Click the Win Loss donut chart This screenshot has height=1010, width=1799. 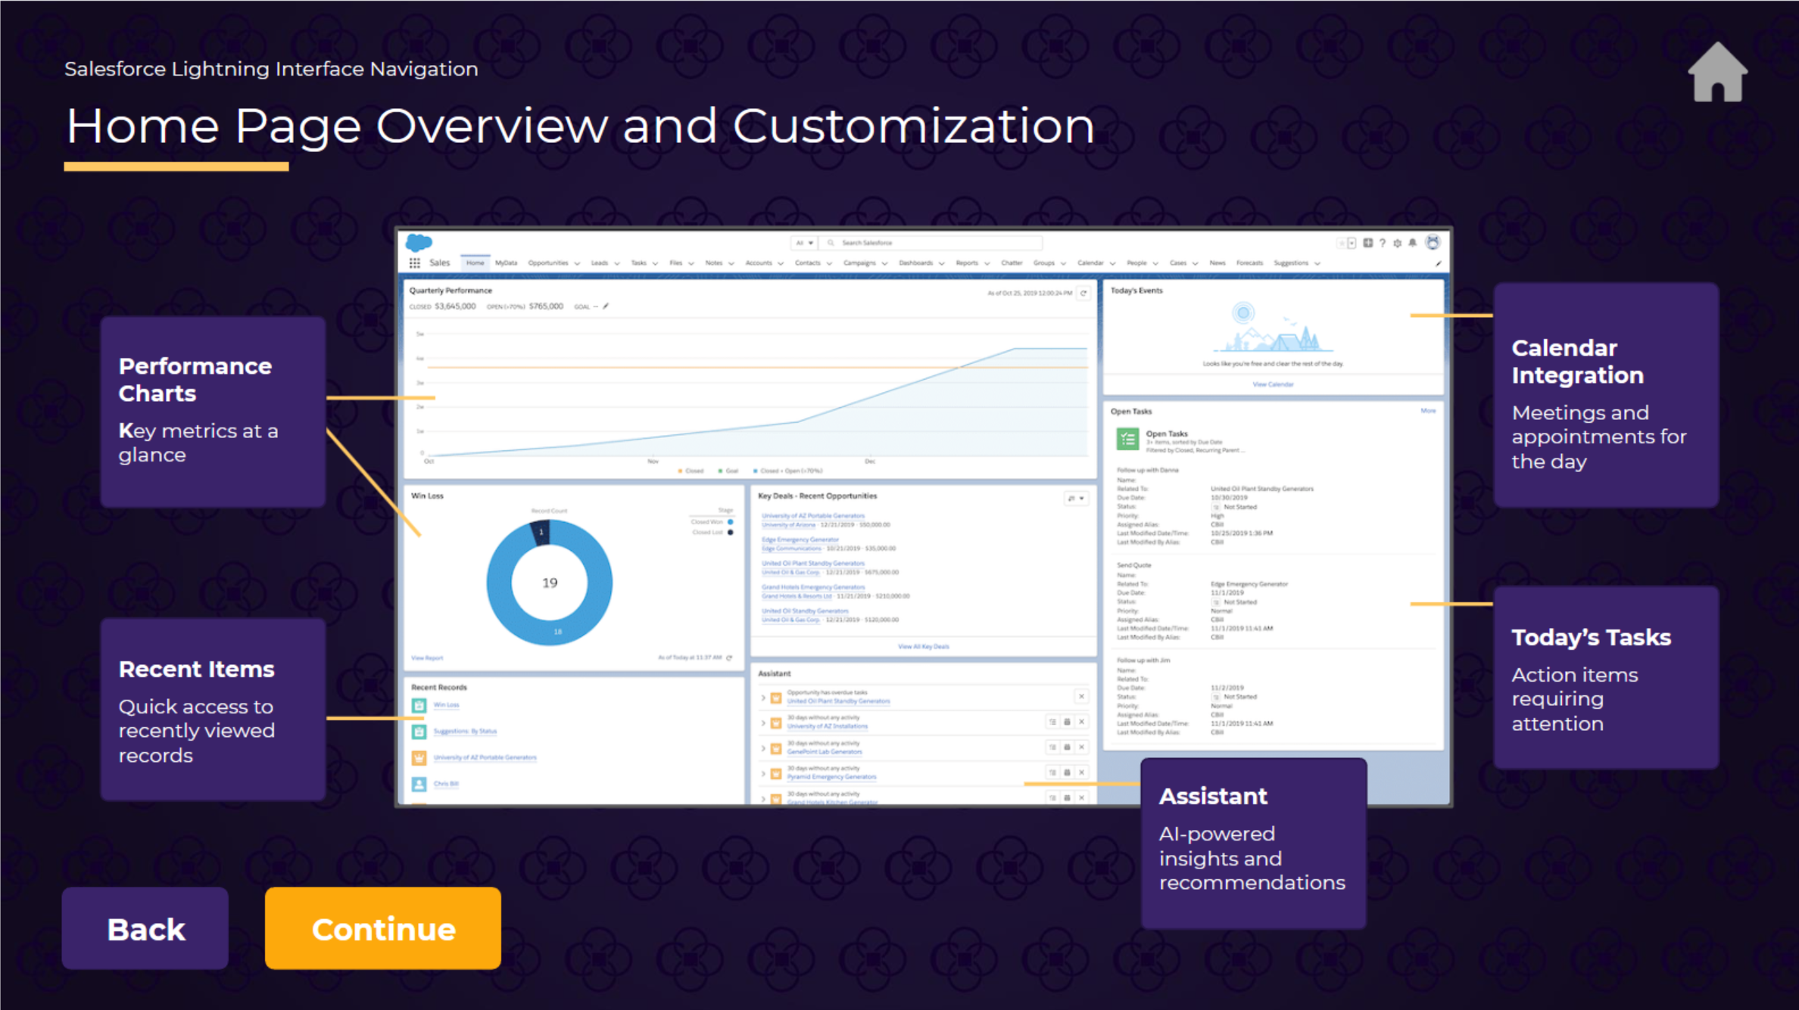pos(549,583)
